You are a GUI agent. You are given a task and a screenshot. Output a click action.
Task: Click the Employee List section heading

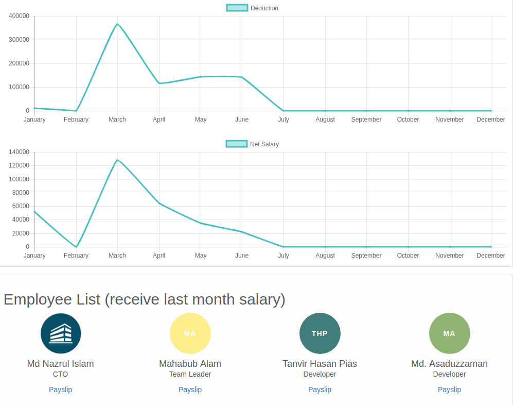tap(145, 299)
